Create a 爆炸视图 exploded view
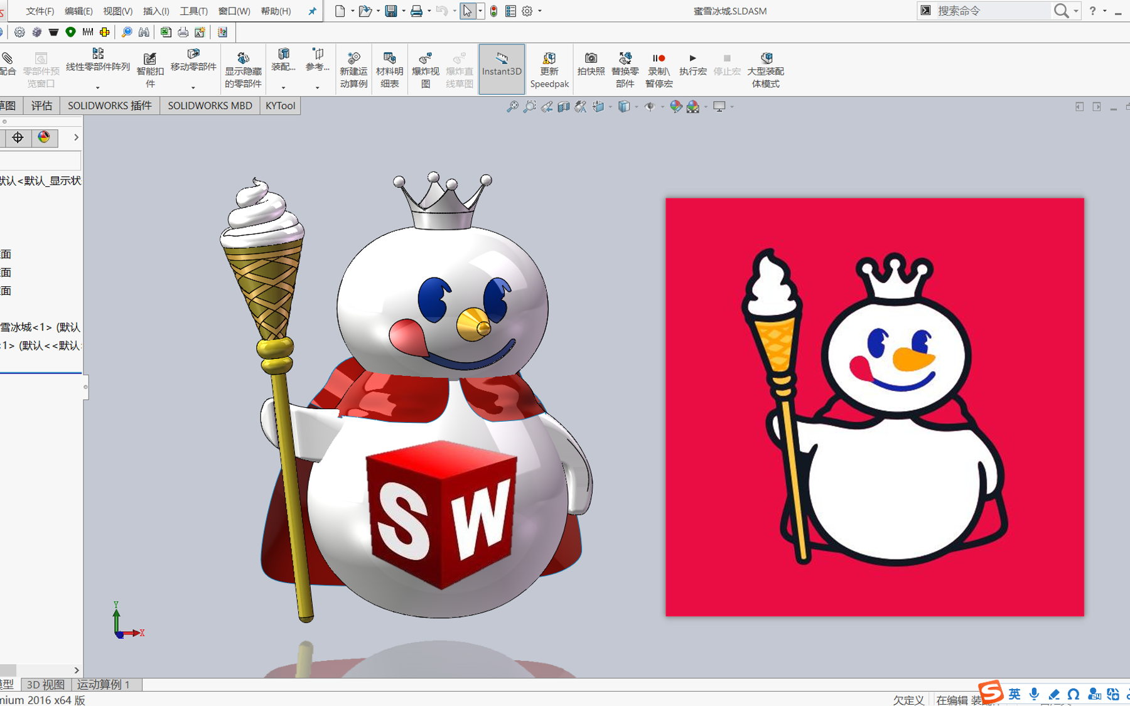Image resolution: width=1130 pixels, height=706 pixels. (x=425, y=69)
